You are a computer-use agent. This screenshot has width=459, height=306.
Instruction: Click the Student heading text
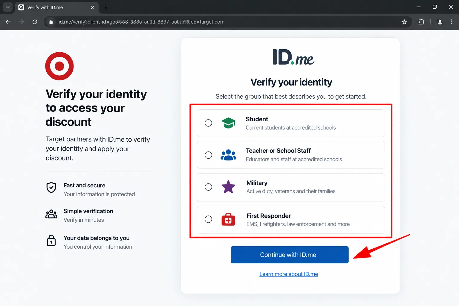coord(257,119)
